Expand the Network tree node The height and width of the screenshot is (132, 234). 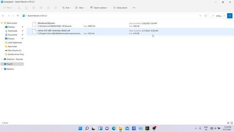tap(2, 69)
